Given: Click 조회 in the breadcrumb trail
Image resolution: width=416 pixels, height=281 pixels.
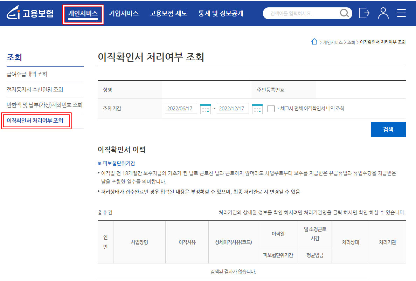Looking at the screenshot, I should click(x=351, y=42).
